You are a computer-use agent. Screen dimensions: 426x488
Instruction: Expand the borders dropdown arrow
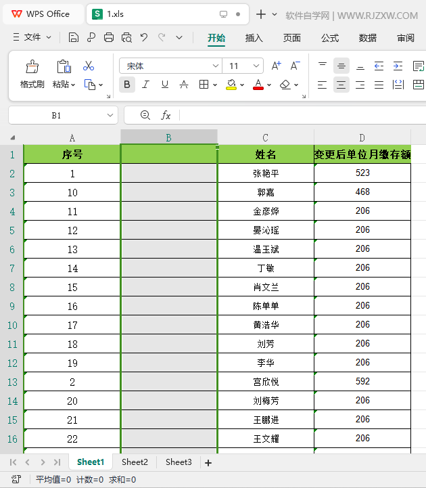214,85
